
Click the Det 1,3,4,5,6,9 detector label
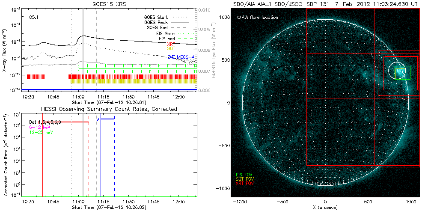[48, 122]
